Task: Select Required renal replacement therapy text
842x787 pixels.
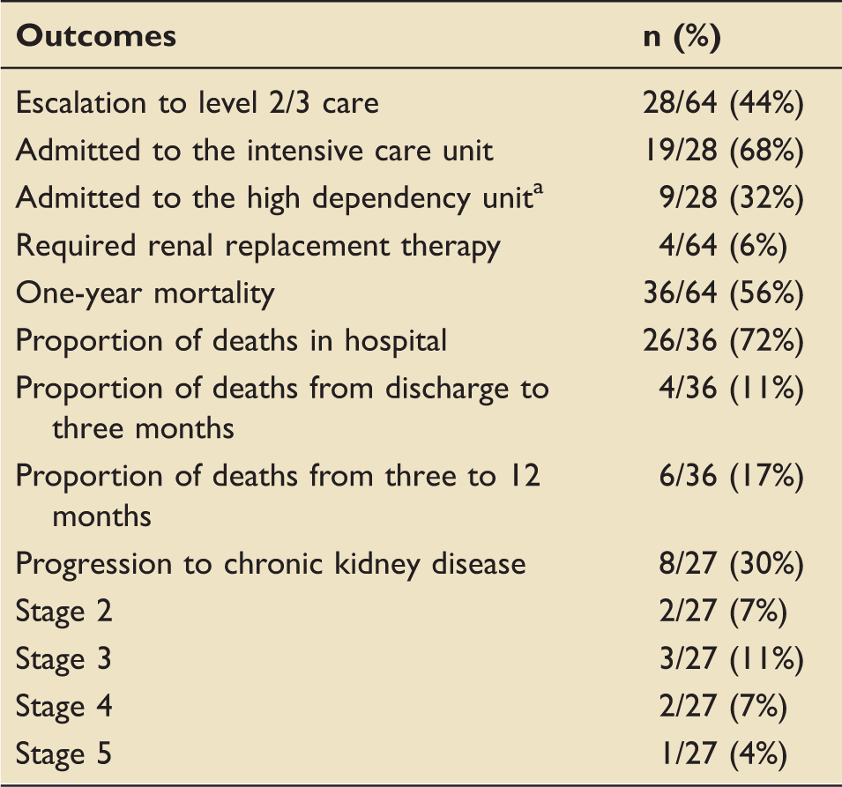Action: (257, 247)
